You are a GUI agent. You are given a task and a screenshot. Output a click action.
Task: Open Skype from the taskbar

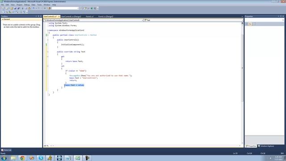pos(41,158)
